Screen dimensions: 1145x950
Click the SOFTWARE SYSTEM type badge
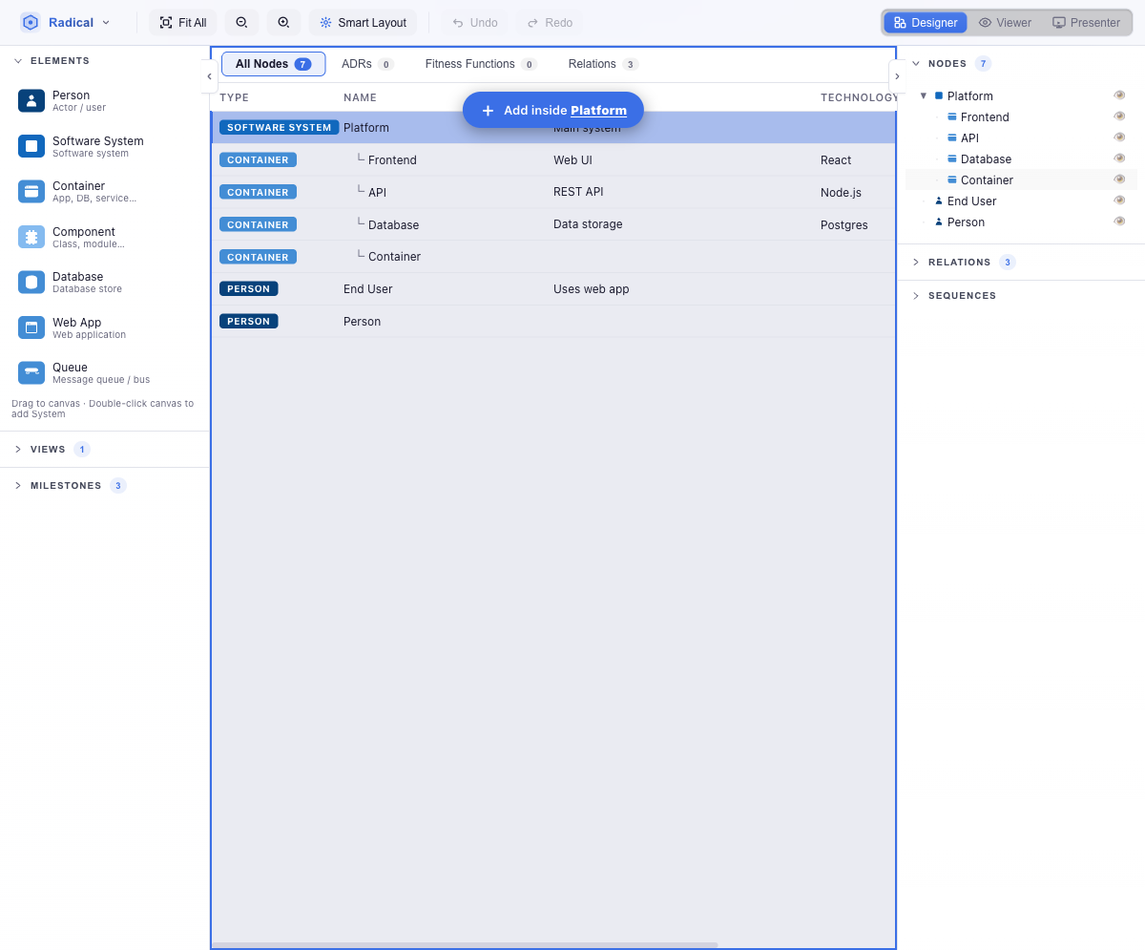(279, 127)
